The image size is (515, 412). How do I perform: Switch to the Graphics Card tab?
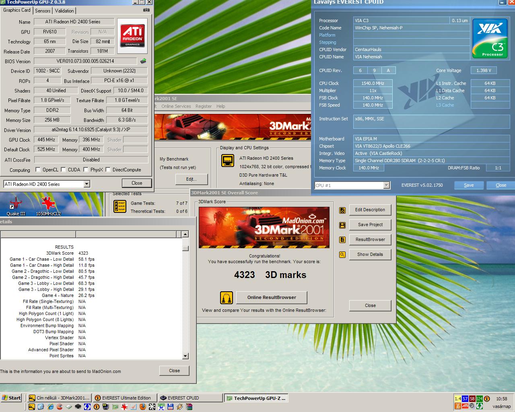tap(17, 10)
